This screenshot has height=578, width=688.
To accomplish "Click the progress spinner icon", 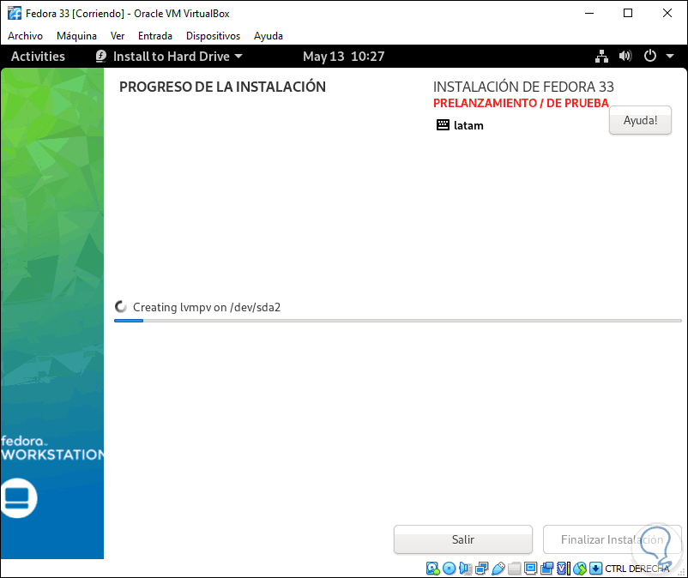I will 121,307.
